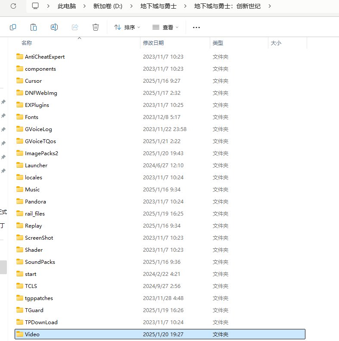Select the Launcher folder icon
The image size is (339, 341).
[20, 165]
